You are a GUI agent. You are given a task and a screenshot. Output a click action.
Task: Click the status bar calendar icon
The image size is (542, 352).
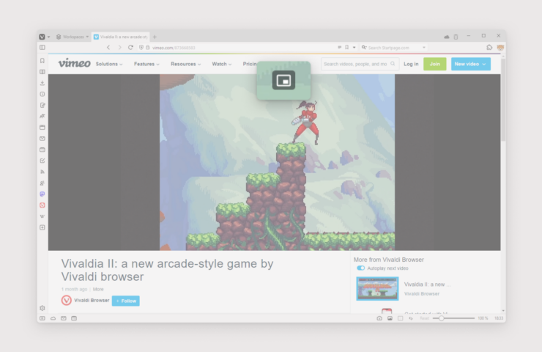(x=74, y=318)
